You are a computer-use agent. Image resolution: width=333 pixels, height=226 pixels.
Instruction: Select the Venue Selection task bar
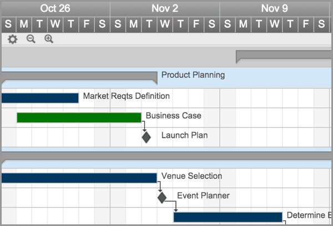pos(79,178)
